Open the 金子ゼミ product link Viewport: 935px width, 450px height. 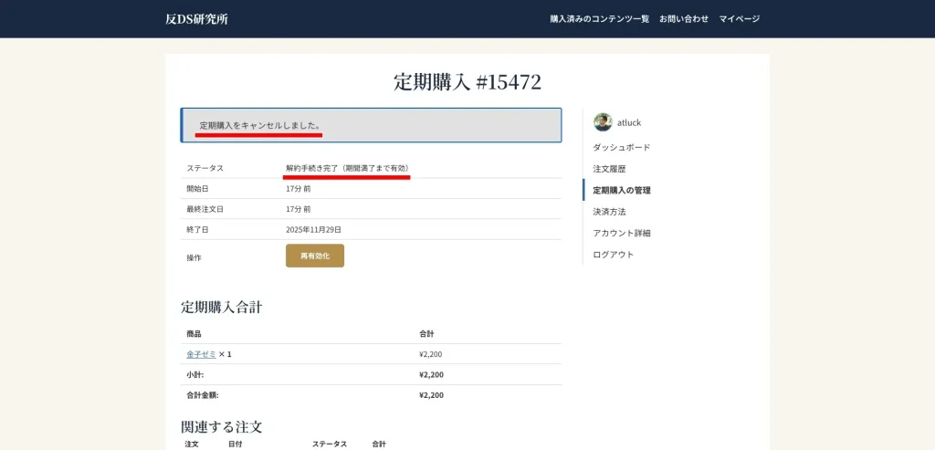[201, 354]
